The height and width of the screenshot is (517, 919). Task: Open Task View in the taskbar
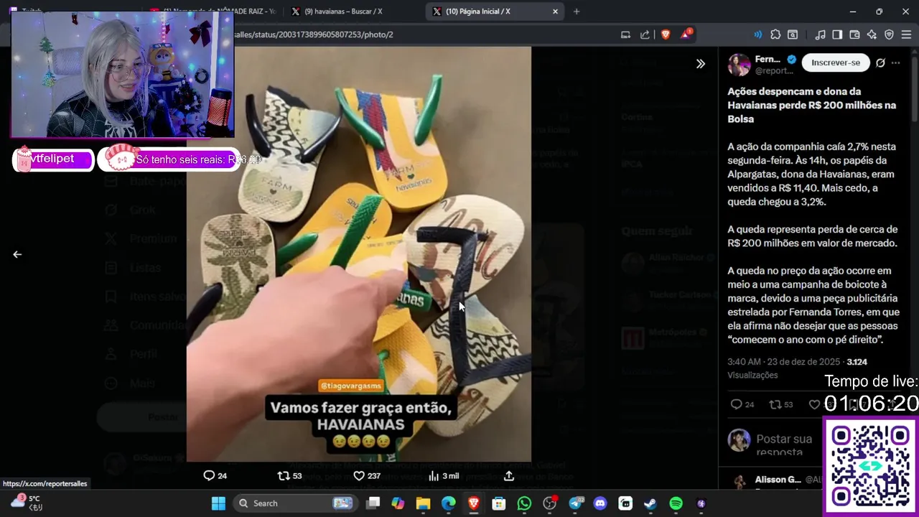(x=373, y=503)
